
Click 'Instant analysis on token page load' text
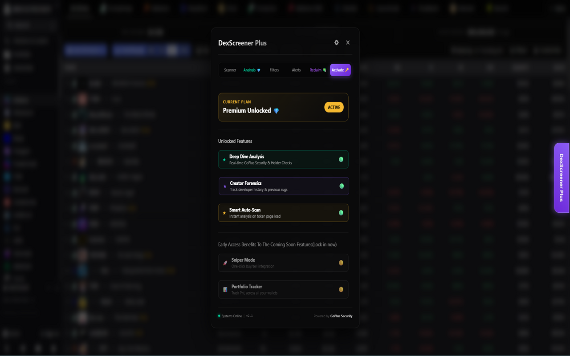(x=255, y=216)
